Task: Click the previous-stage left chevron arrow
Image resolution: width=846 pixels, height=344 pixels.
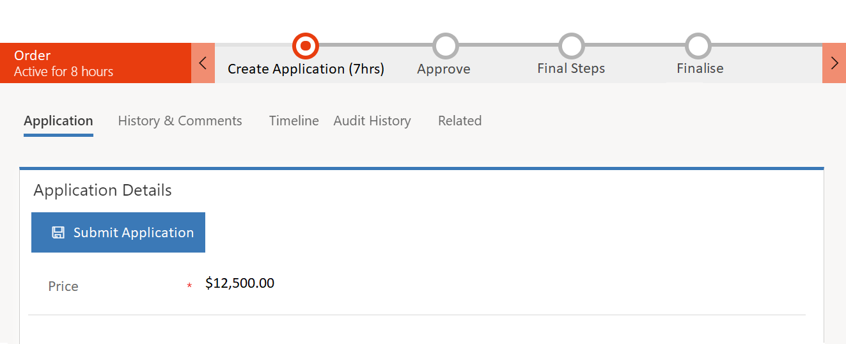Action: [x=203, y=63]
